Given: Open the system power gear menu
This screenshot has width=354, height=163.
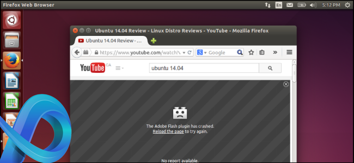Looking at the screenshot, I should (347, 5).
